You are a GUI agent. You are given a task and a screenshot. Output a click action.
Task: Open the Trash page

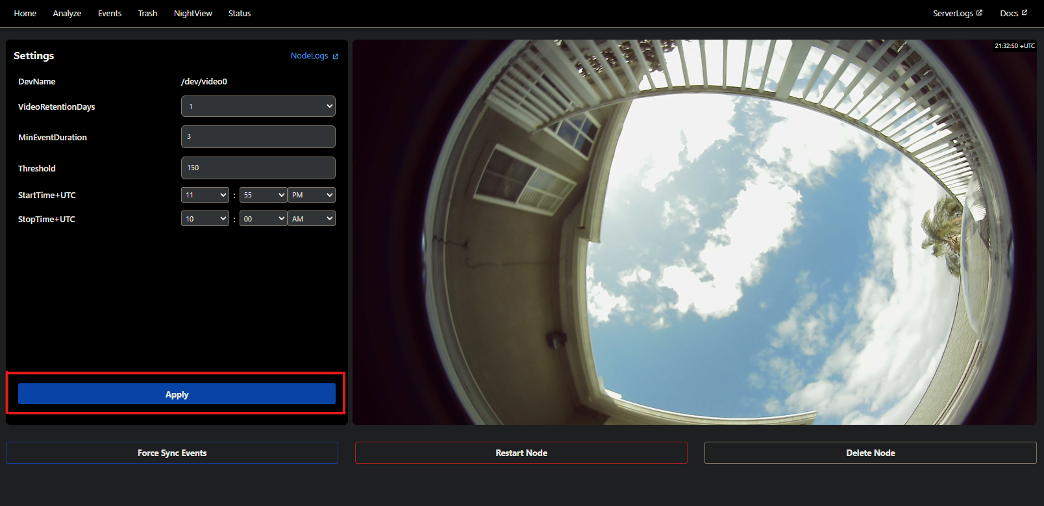pyautogui.click(x=147, y=14)
